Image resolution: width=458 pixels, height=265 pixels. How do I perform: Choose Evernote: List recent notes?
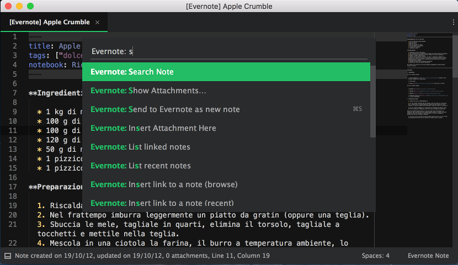226,166
